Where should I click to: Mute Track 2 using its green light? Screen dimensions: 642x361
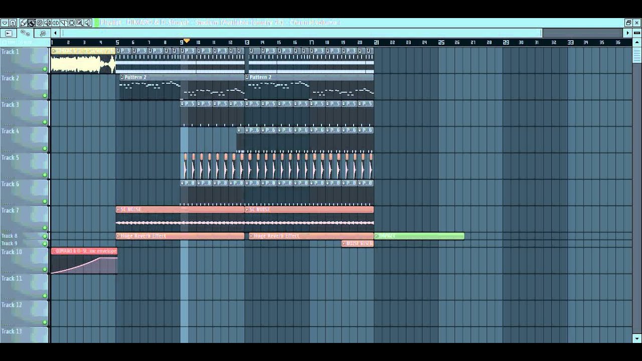click(x=45, y=96)
